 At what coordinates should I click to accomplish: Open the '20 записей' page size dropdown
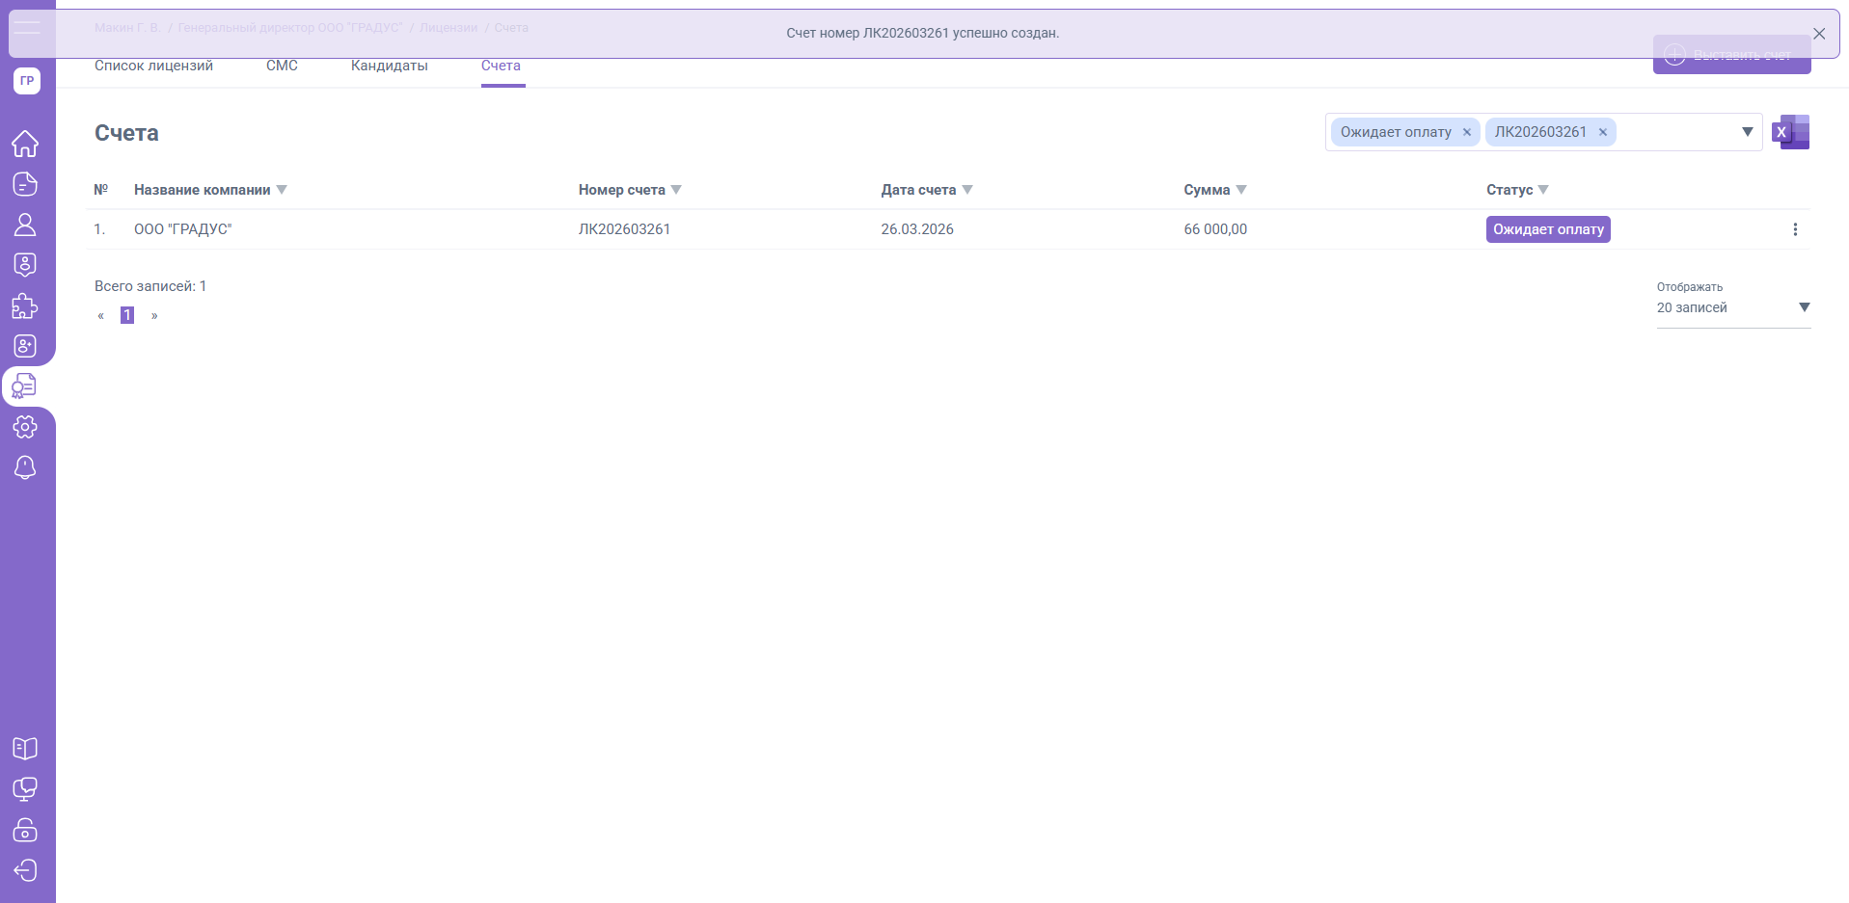(1732, 307)
